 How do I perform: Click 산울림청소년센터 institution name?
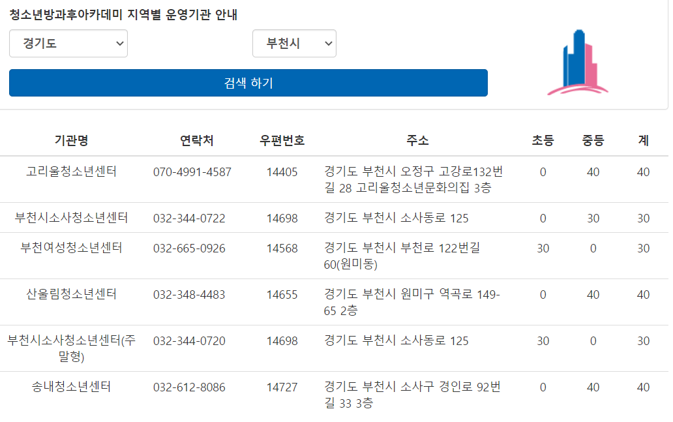click(71, 295)
